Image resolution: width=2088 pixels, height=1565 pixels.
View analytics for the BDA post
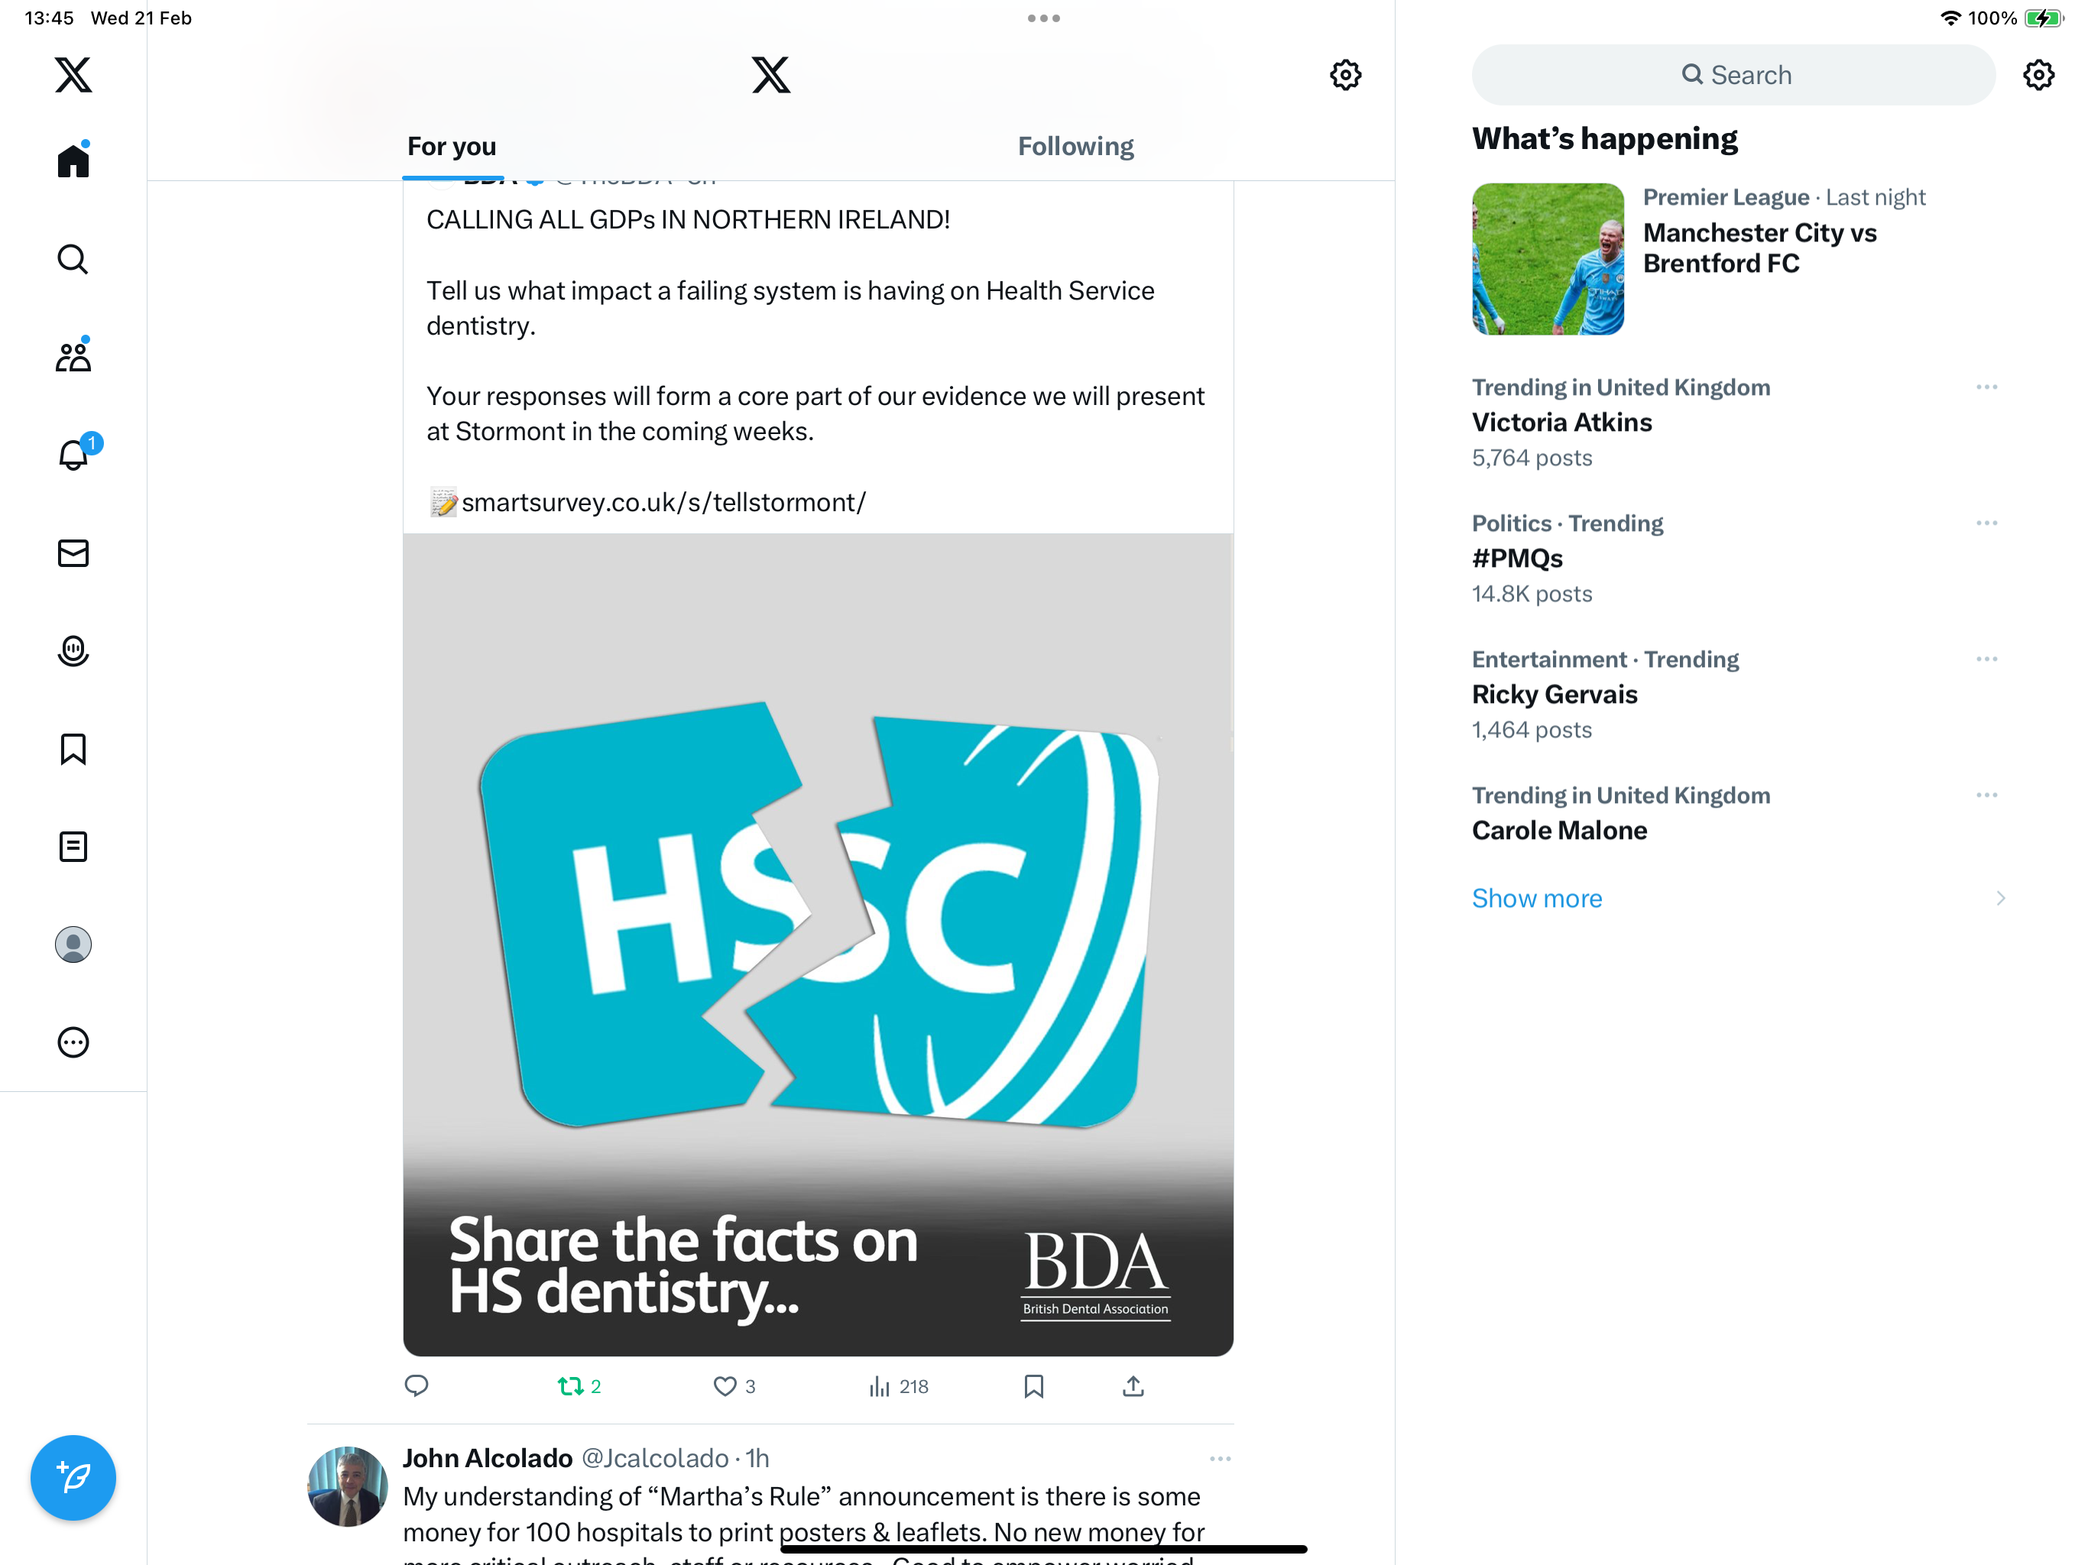pyautogui.click(x=899, y=1385)
